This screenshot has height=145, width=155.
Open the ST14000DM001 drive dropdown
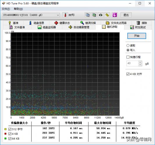(x=31, y=15)
